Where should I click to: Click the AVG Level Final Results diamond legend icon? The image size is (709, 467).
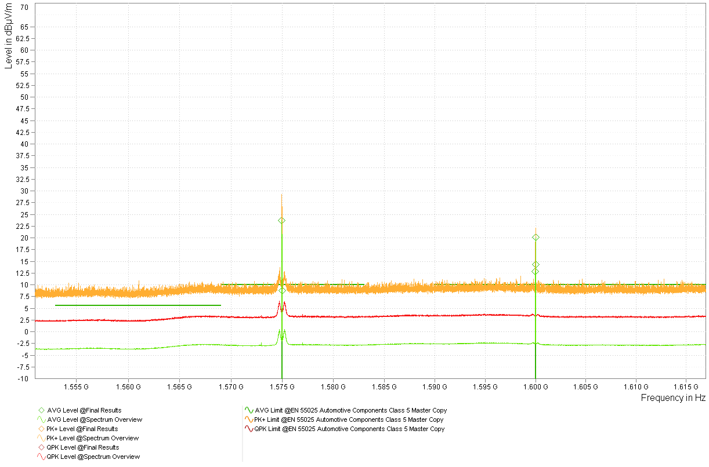pyautogui.click(x=41, y=410)
